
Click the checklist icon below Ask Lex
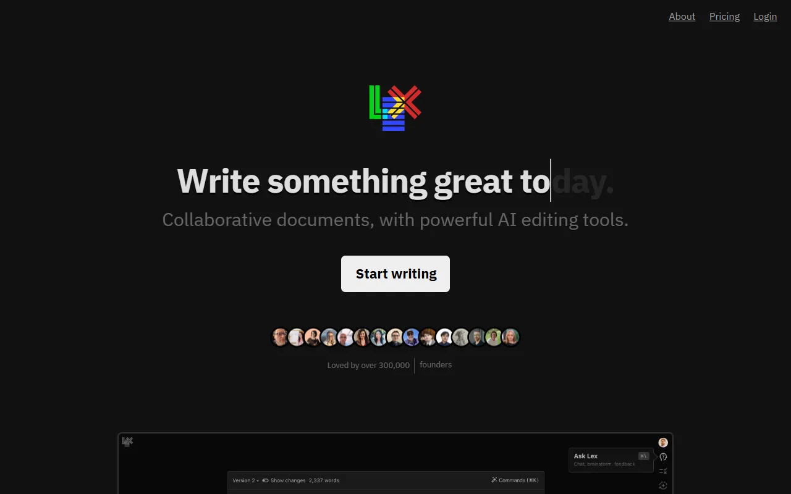(x=663, y=471)
